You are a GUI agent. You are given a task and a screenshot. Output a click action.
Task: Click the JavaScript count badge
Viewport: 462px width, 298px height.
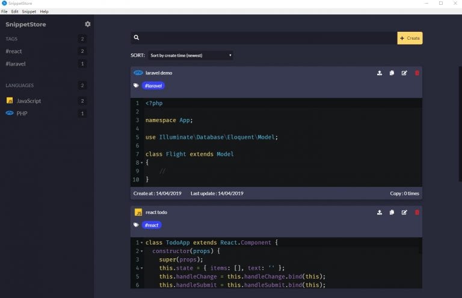coord(82,101)
